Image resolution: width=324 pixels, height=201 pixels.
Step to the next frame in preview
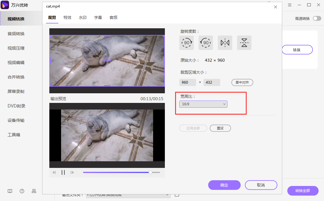coord(72,172)
